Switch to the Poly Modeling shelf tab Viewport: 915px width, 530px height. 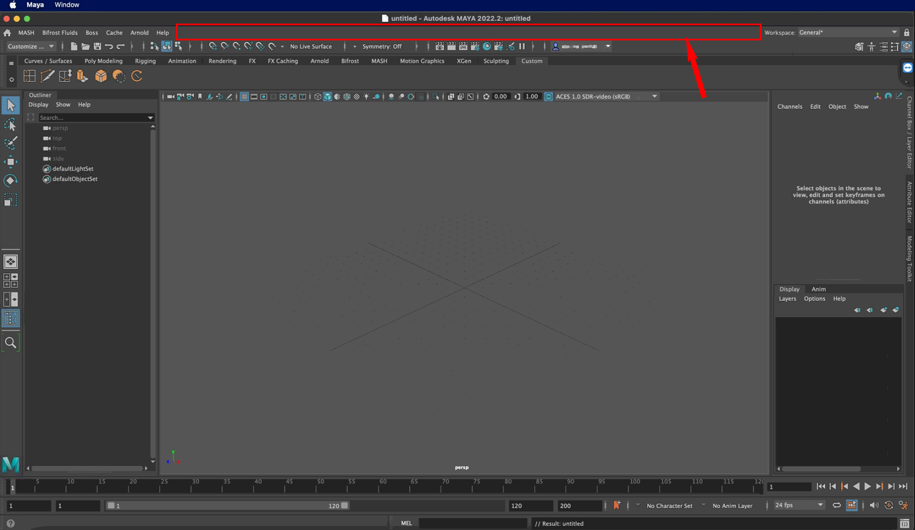tap(103, 61)
